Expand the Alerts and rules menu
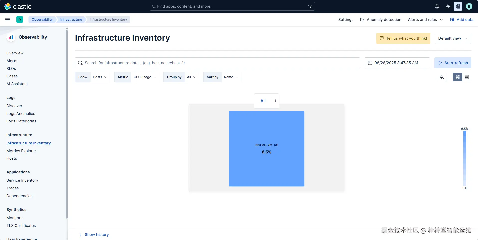The image size is (478, 240). coord(425,20)
